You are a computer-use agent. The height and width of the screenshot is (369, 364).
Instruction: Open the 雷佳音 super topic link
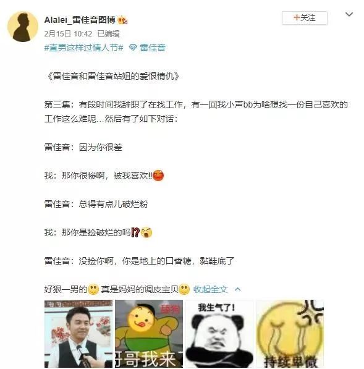153,48
